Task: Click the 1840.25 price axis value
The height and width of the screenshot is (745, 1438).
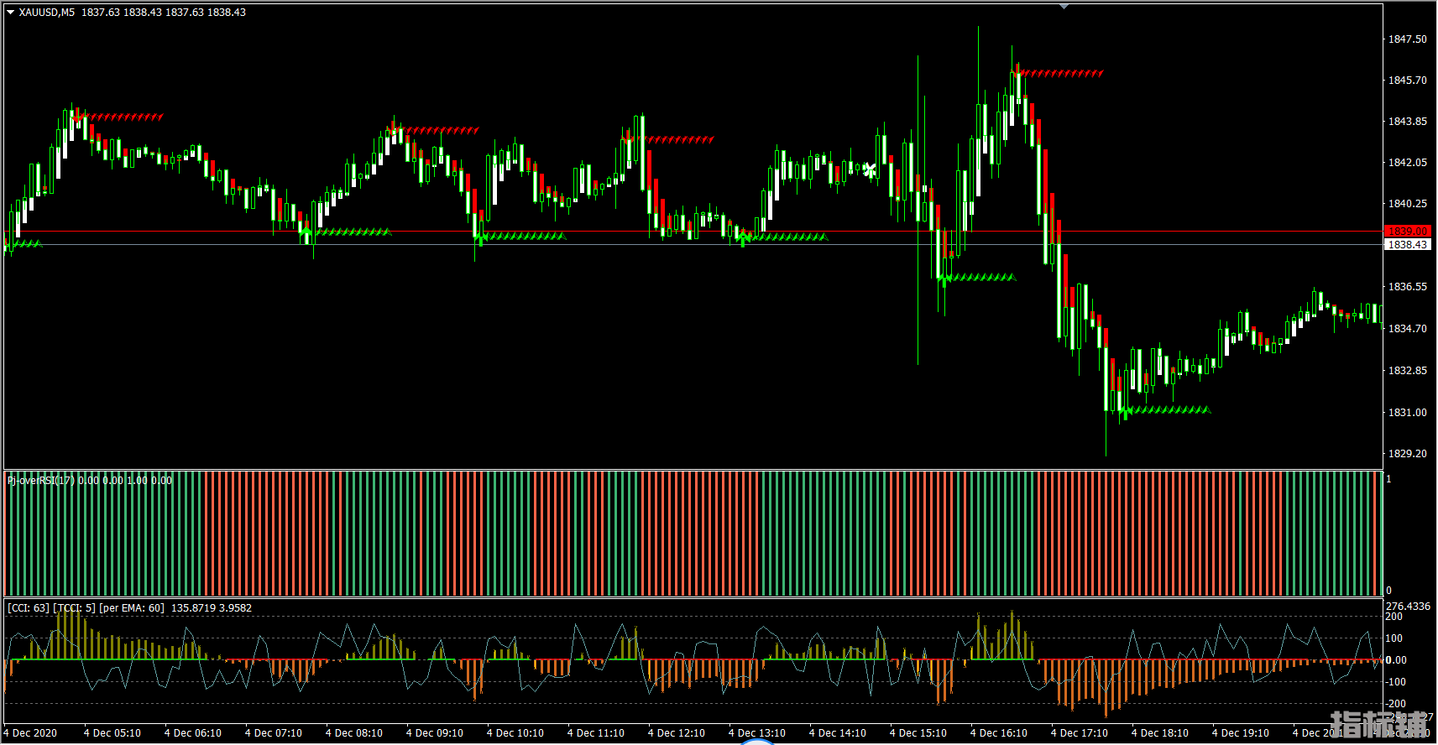Action: click(1407, 204)
